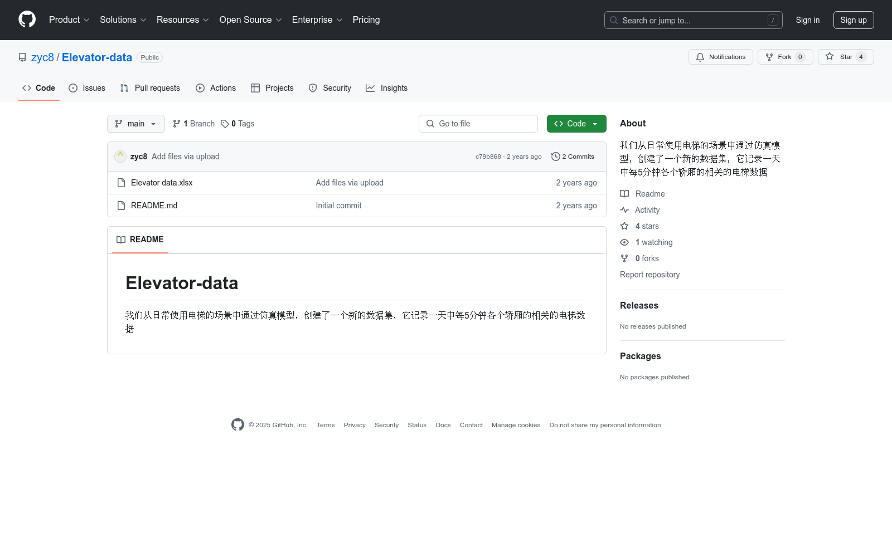Open Terms in footer
Viewport: 892px width, 557px height.
[x=326, y=425]
